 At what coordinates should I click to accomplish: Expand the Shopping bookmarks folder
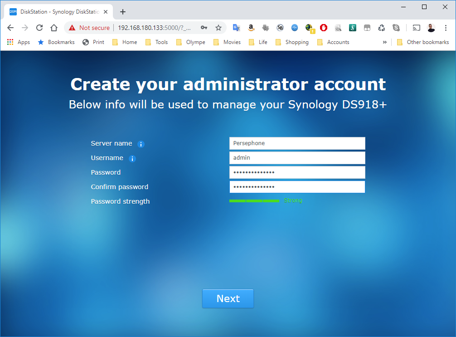[x=292, y=42]
